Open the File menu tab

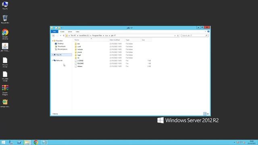click(54, 31)
